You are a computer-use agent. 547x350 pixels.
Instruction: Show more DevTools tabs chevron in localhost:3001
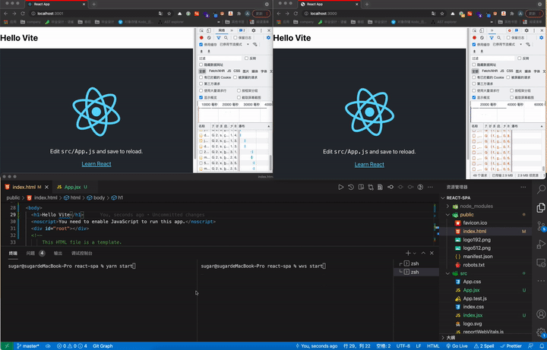click(232, 30)
